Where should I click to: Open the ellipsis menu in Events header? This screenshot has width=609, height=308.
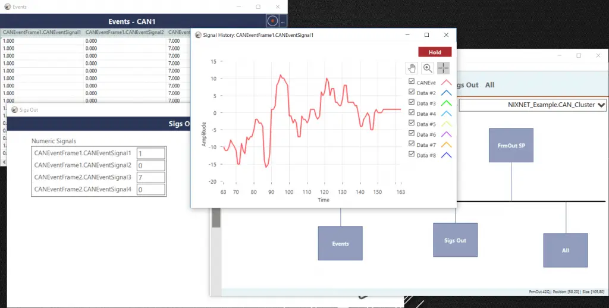tap(283, 21)
